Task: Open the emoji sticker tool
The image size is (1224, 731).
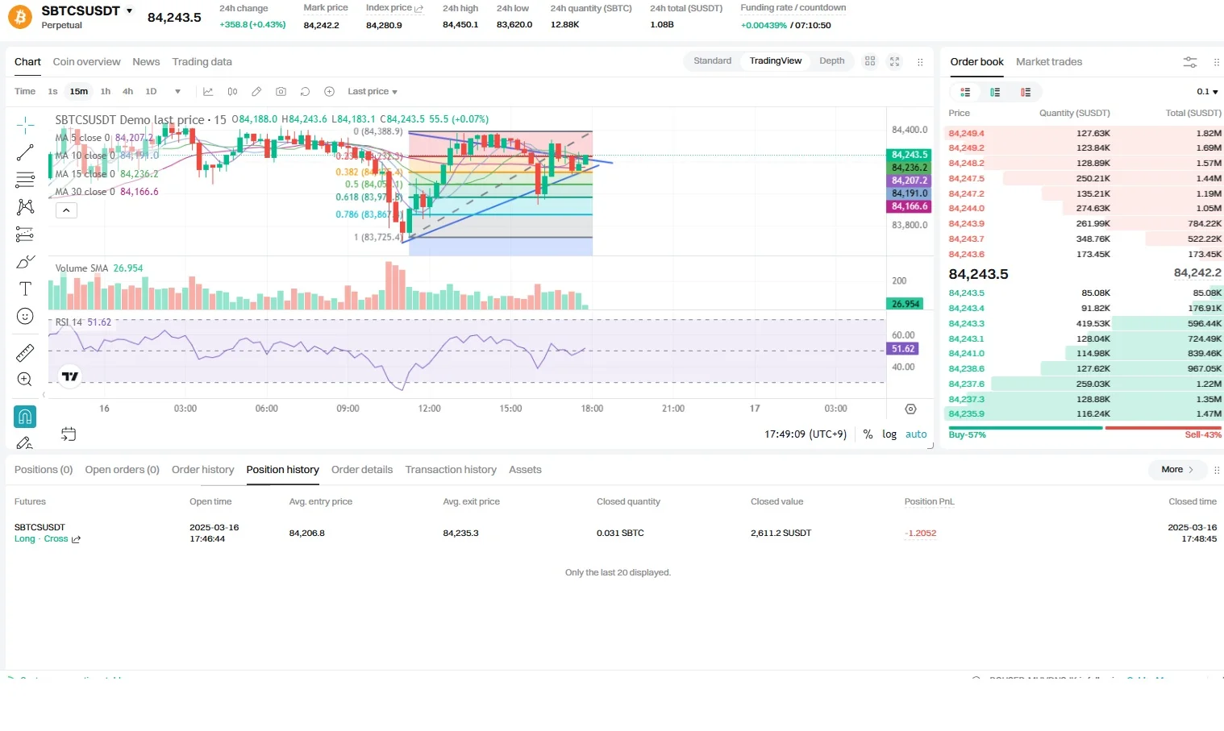Action: (25, 316)
